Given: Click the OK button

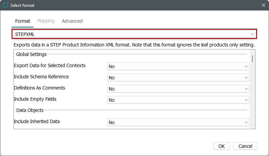Looking at the screenshot, I should tap(222, 146).
